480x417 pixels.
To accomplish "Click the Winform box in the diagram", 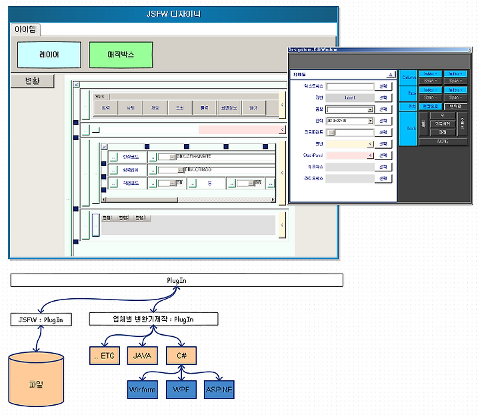I will [143, 390].
